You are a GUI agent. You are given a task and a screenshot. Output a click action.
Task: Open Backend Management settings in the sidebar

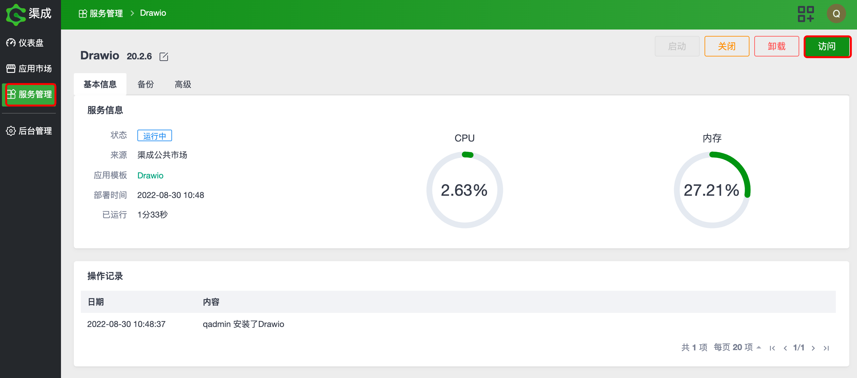click(x=29, y=131)
